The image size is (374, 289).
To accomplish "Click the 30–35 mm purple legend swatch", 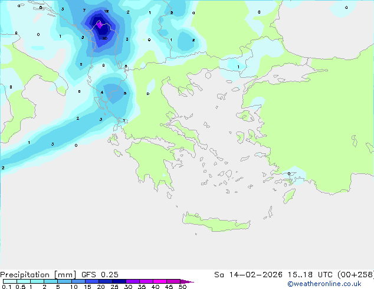I will tap(132, 281).
